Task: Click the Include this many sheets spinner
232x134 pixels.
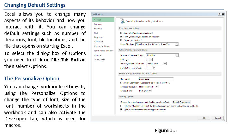Action: click(154, 68)
